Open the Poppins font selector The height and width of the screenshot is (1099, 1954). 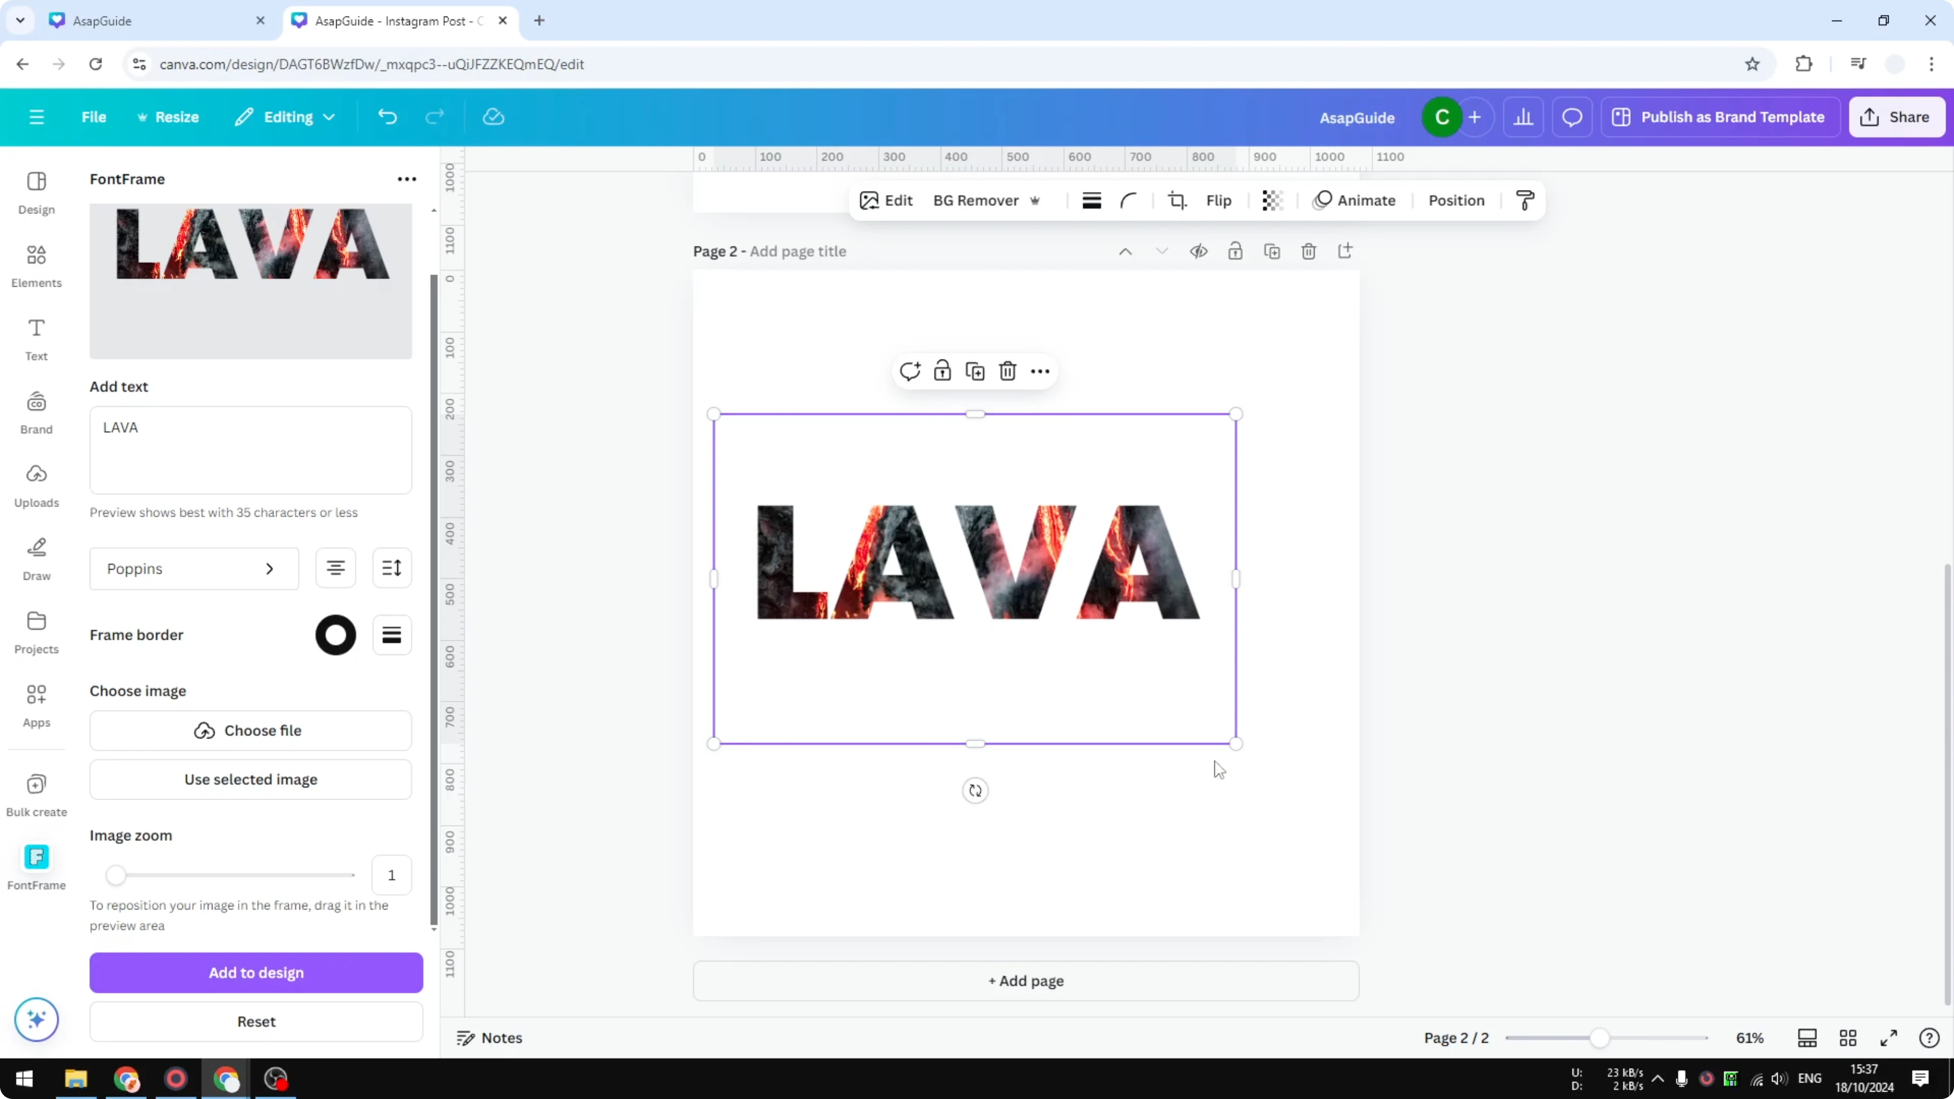pos(193,568)
